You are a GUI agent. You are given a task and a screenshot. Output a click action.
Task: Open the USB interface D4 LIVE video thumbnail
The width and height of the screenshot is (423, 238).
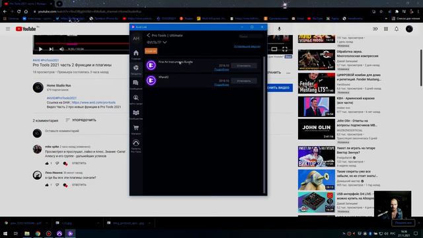317,202
